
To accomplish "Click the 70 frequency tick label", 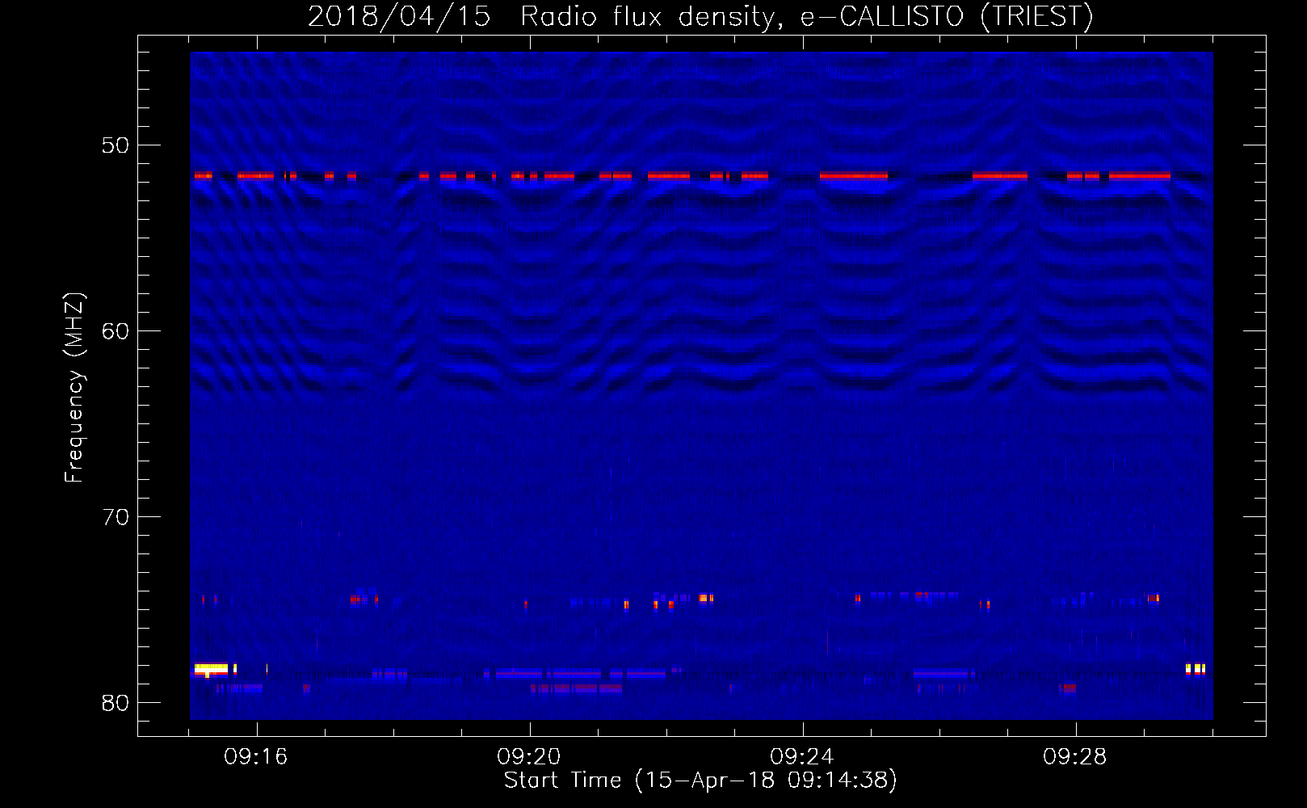I will [116, 517].
